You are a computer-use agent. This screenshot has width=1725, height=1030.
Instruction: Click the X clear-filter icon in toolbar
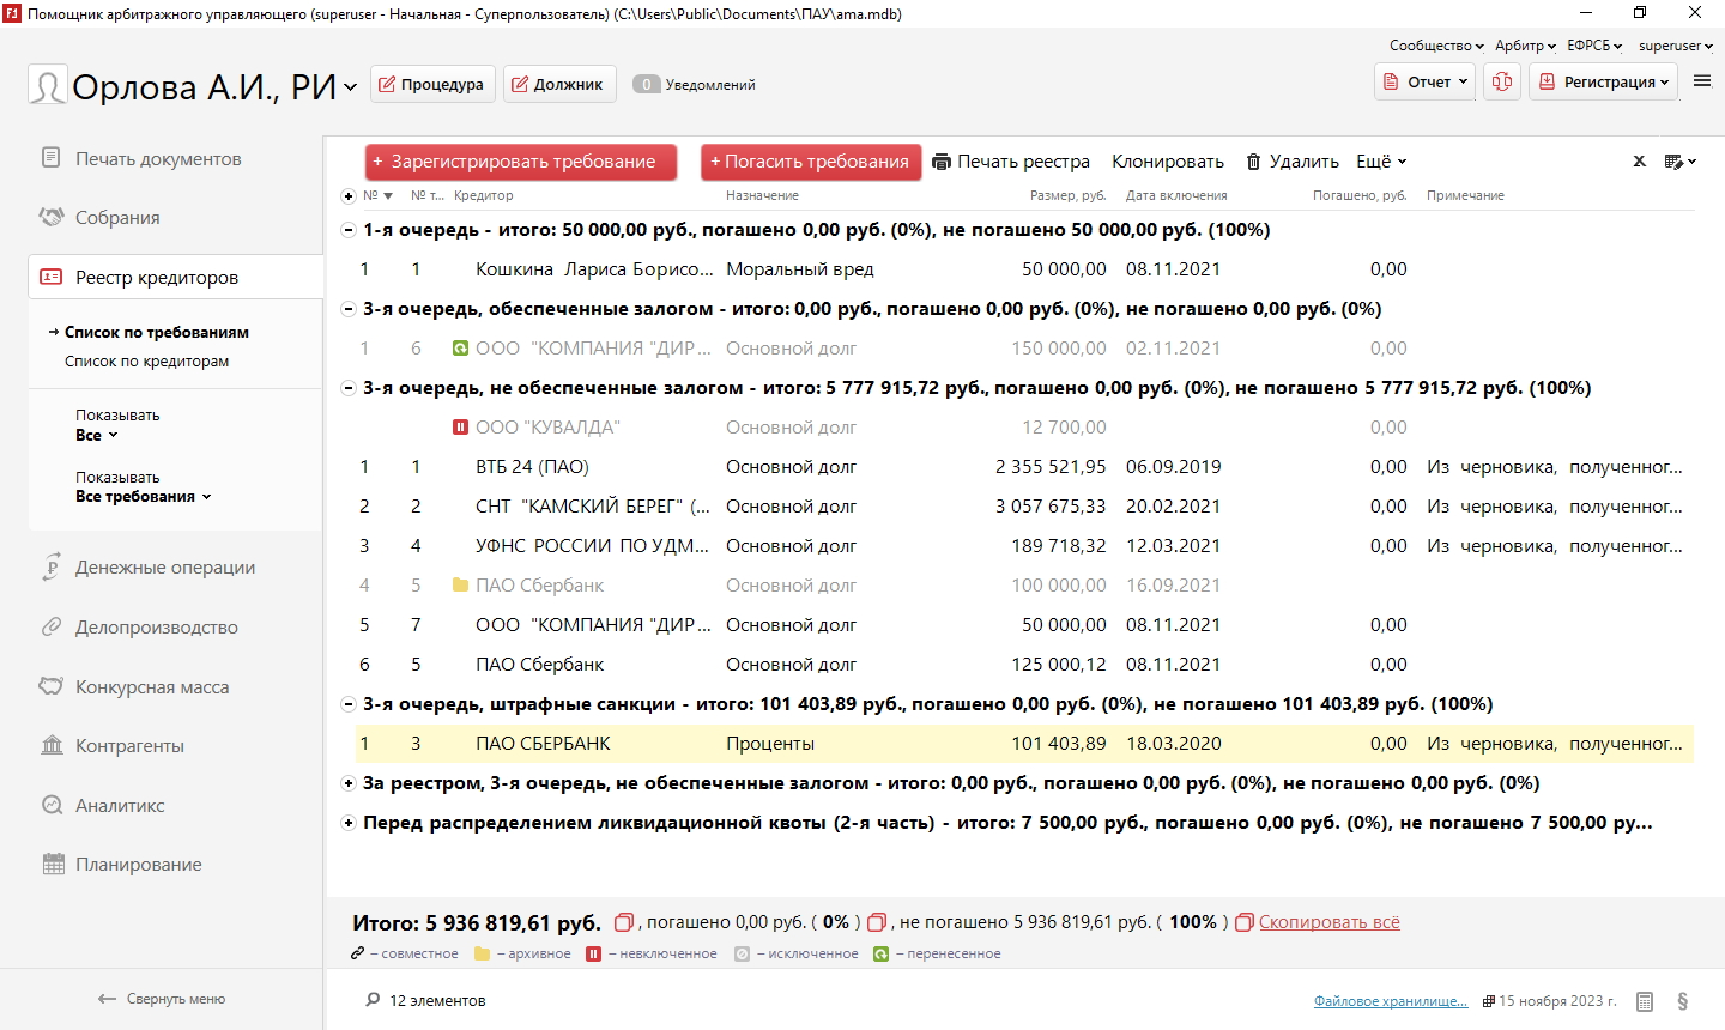pos(1639,161)
